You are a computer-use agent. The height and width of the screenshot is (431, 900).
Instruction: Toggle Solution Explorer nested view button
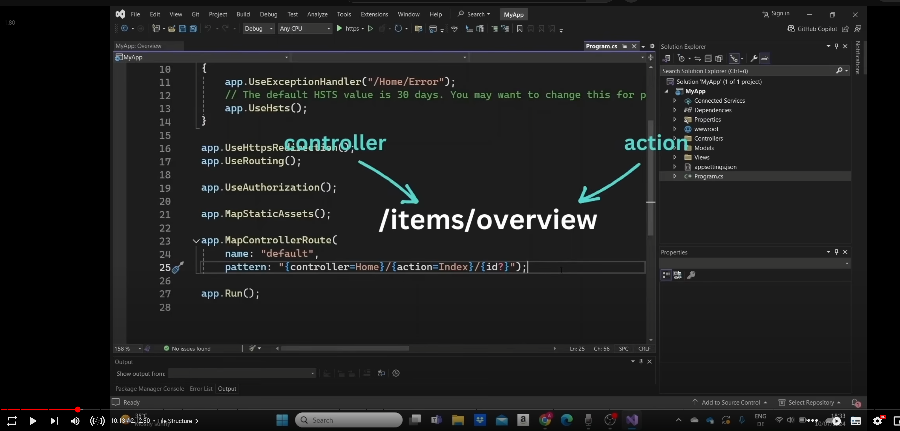734,59
